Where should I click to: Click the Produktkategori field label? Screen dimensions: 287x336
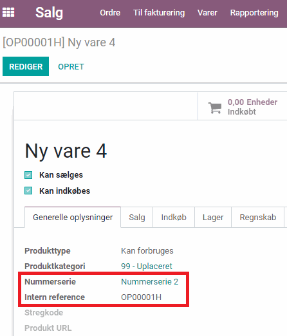(55, 266)
